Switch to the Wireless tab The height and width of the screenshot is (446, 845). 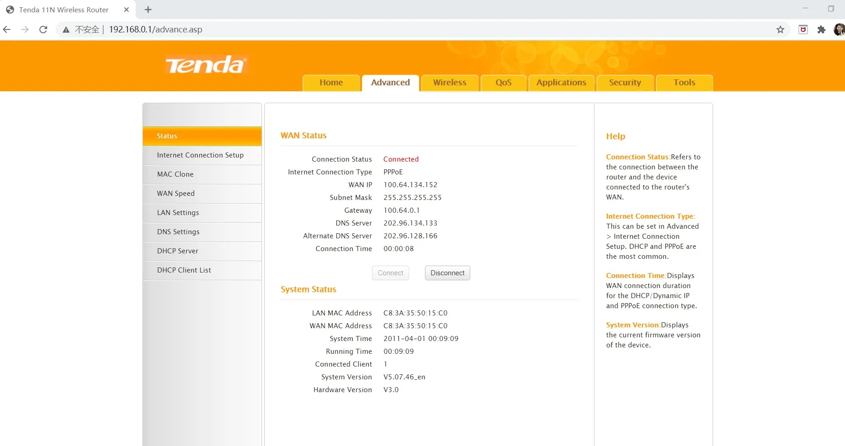tap(449, 83)
